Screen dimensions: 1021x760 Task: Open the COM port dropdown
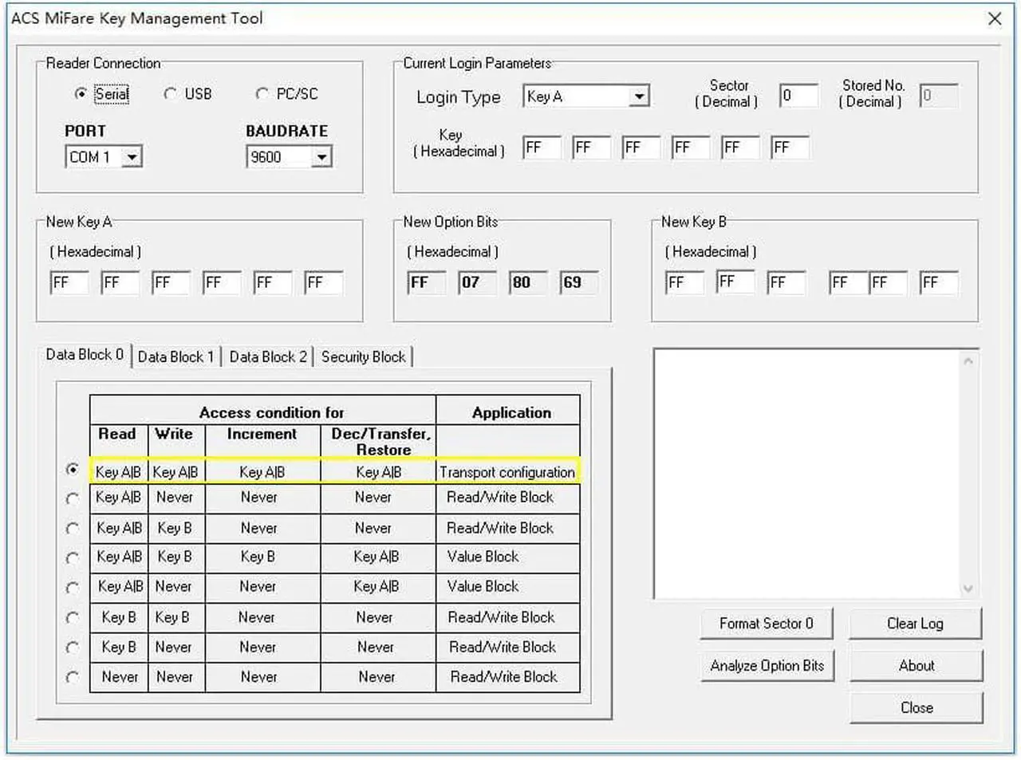132,157
